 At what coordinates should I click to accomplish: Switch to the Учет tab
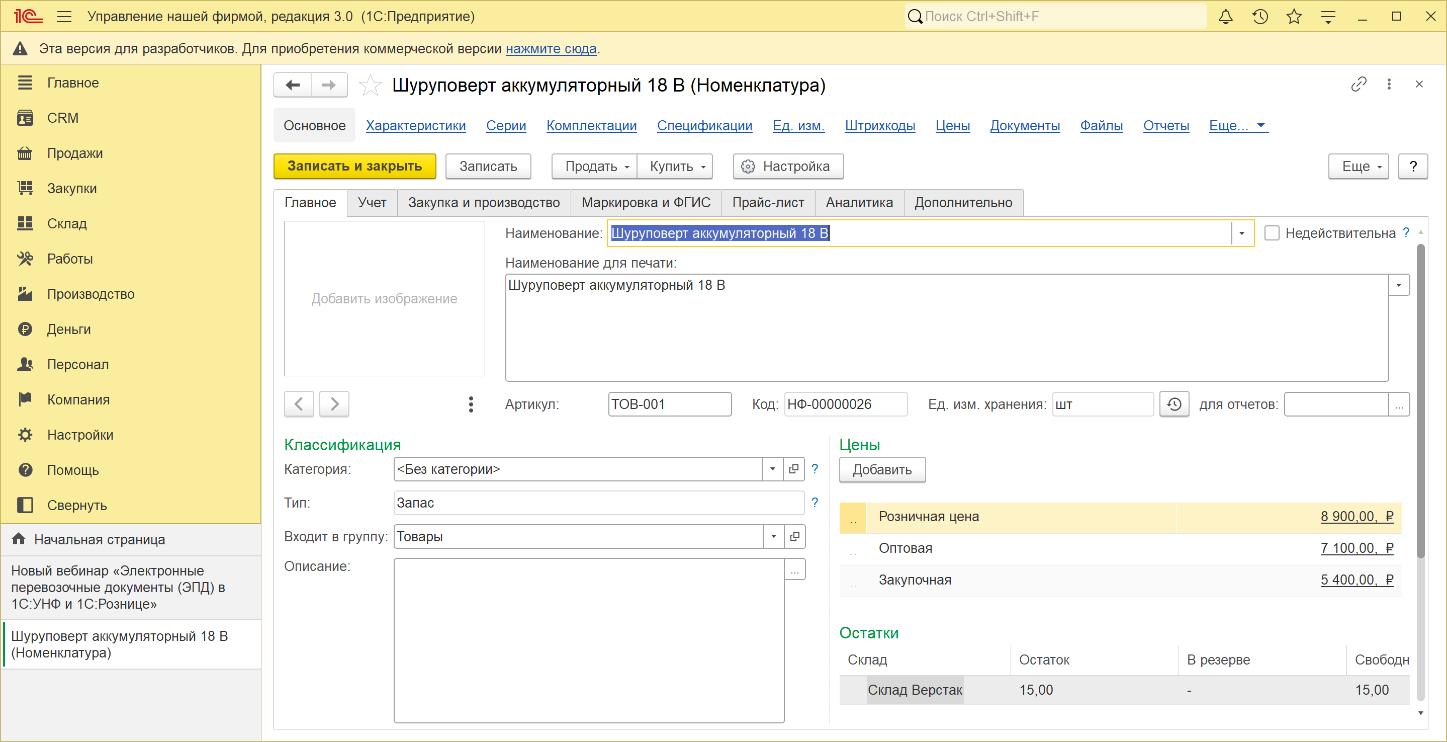[372, 203]
